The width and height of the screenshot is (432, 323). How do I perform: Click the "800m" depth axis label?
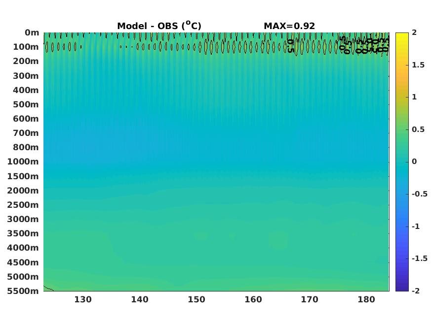click(x=26, y=147)
